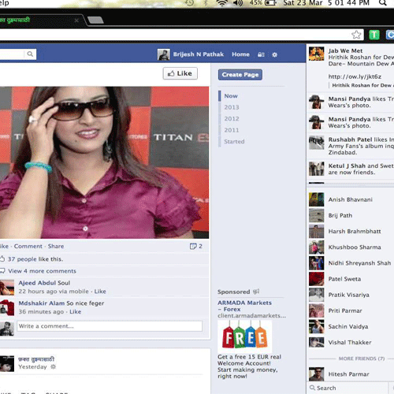Open macOS Spotlight search icon

[x=382, y=2]
